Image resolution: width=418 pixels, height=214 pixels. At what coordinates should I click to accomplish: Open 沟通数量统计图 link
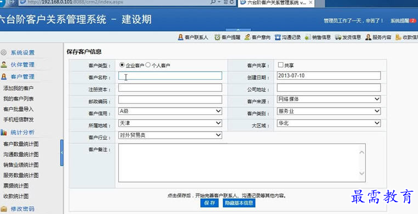[21, 155]
